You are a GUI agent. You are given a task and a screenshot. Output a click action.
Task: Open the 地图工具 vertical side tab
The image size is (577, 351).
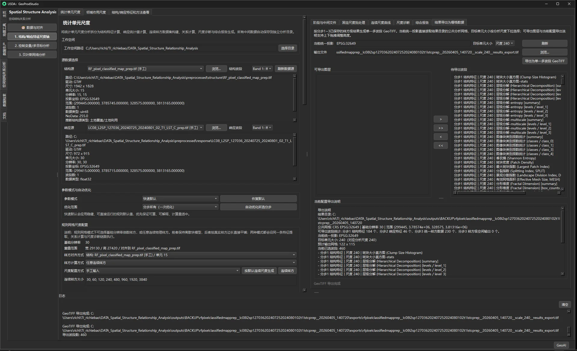click(4, 29)
